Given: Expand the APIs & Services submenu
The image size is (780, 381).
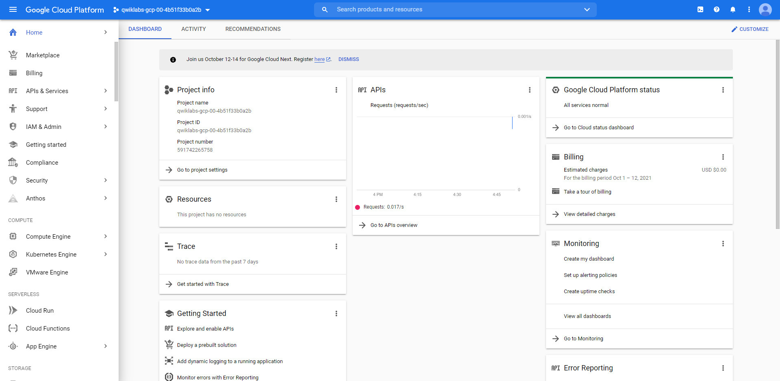Looking at the screenshot, I should [106, 91].
